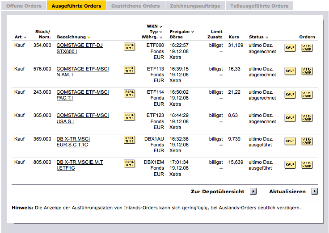Open Teilausgeführte Orders tab
This screenshot has width=329, height=233.
pos(259,6)
